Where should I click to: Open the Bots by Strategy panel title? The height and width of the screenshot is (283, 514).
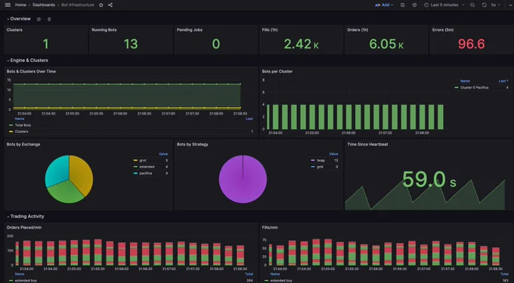[x=193, y=144]
